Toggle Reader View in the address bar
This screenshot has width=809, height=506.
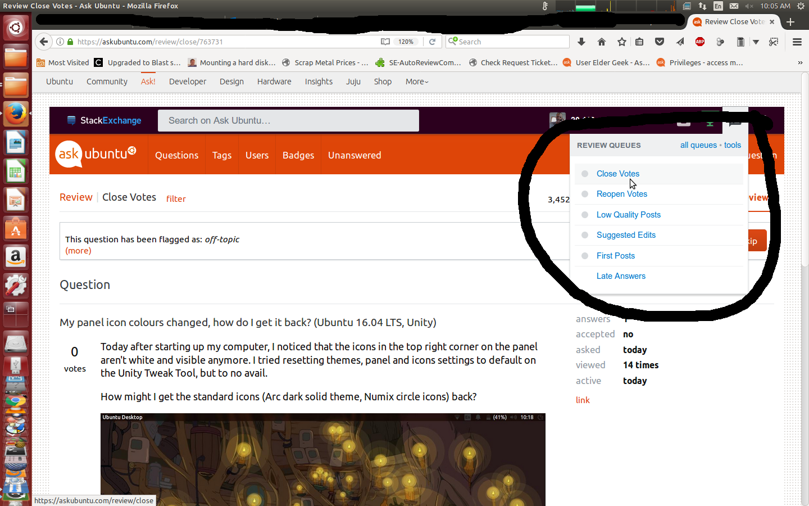[x=385, y=42]
